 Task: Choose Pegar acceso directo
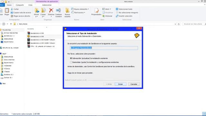(x=20, y=16)
